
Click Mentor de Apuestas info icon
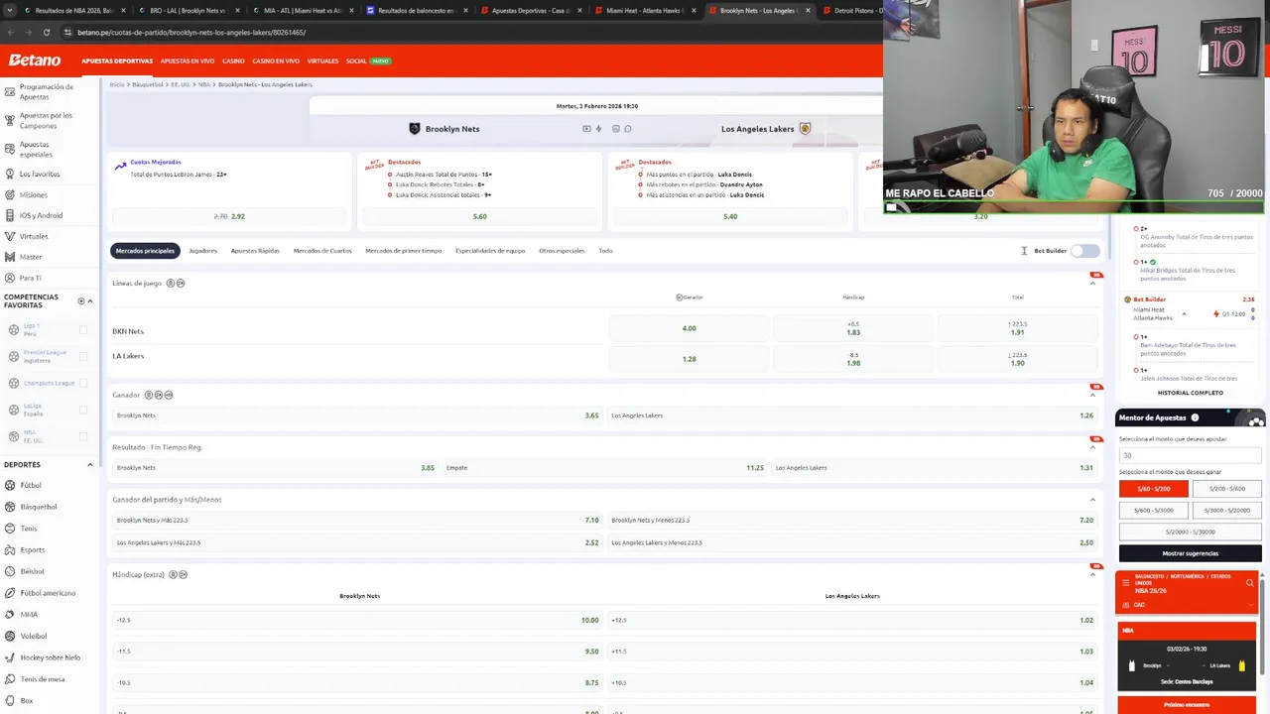[x=1195, y=417]
